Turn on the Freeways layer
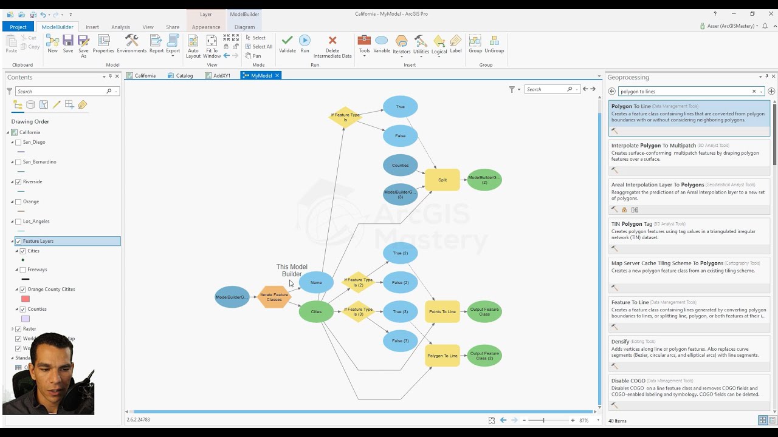778x437 pixels. [23, 269]
